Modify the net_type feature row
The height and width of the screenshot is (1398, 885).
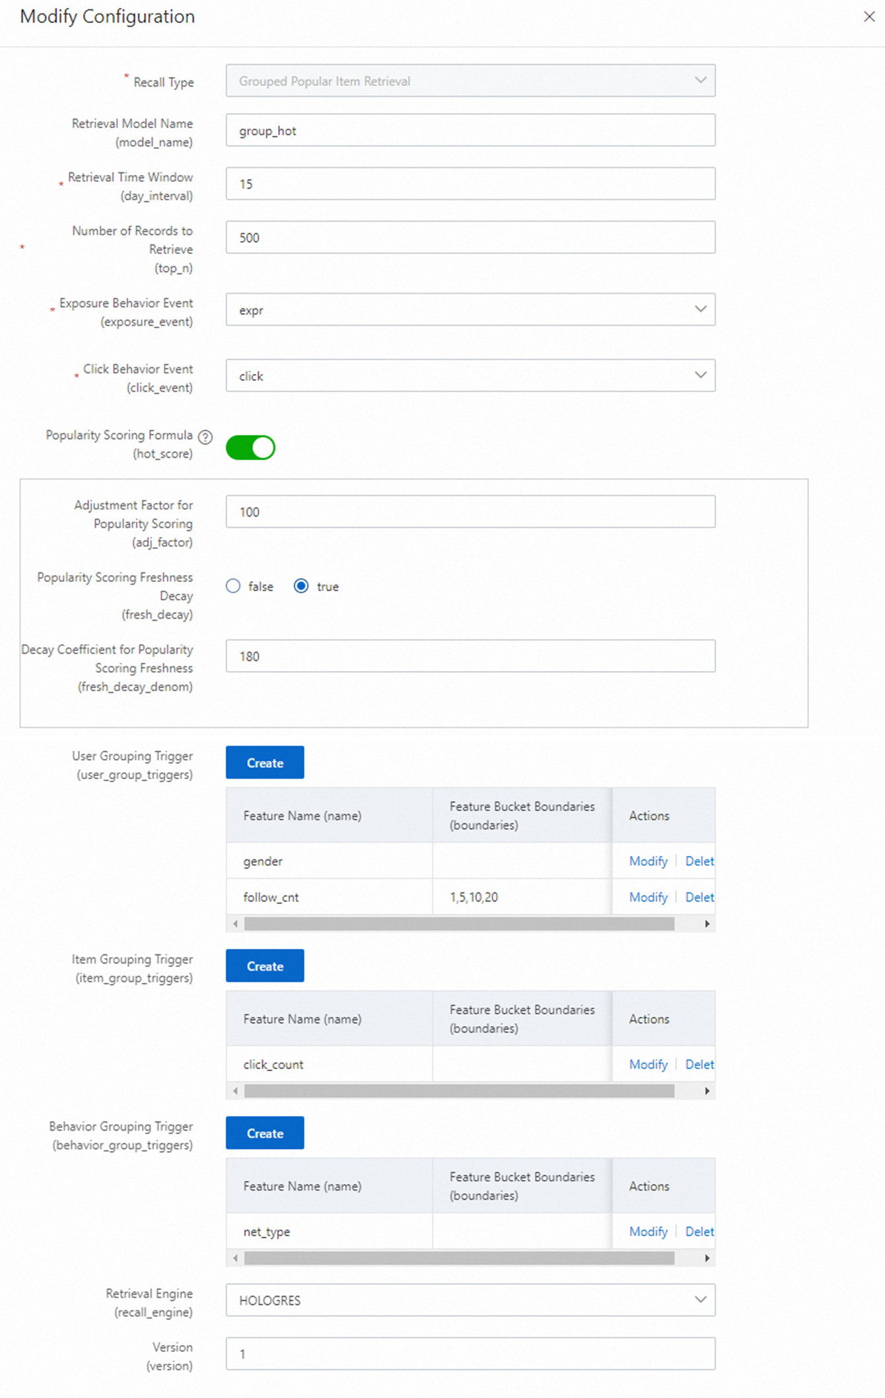[x=648, y=1232]
